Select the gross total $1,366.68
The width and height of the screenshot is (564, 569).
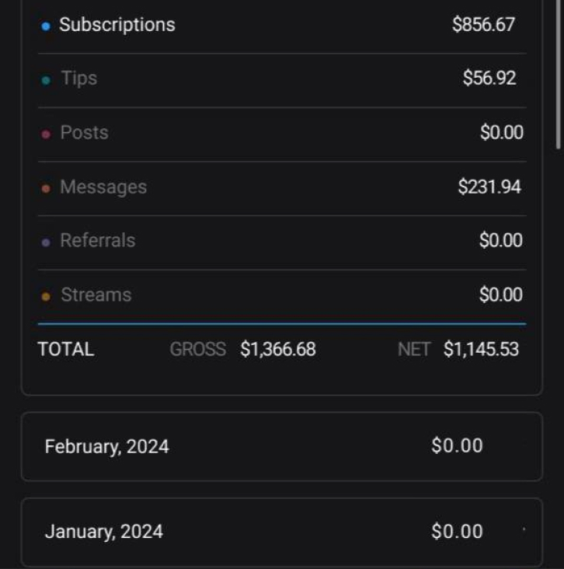(277, 350)
